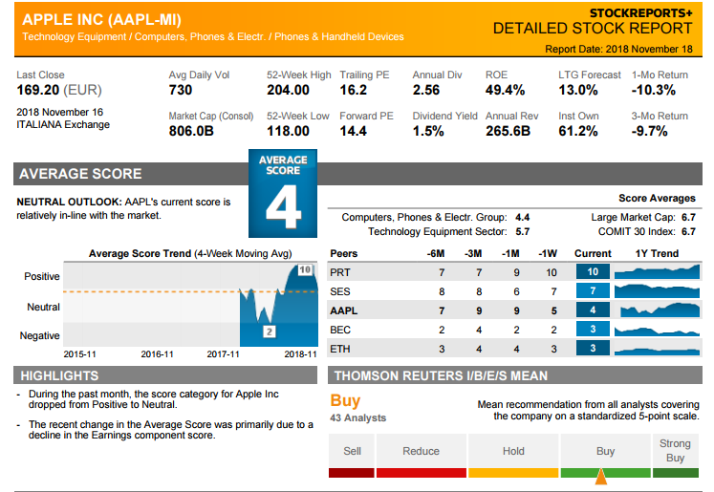714x492 pixels.
Task: Click the 10 peak label on trend chart
Action: (305, 270)
